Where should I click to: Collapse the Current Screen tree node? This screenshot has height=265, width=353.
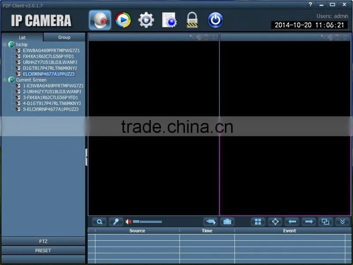tap(4, 80)
